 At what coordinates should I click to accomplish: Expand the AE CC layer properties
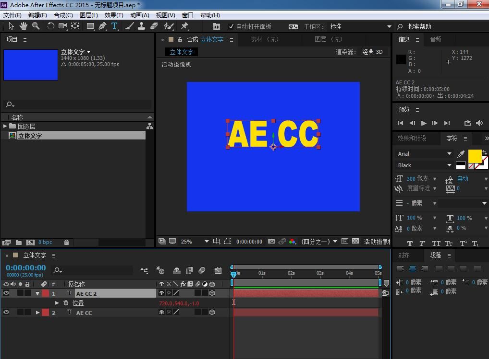(x=37, y=313)
